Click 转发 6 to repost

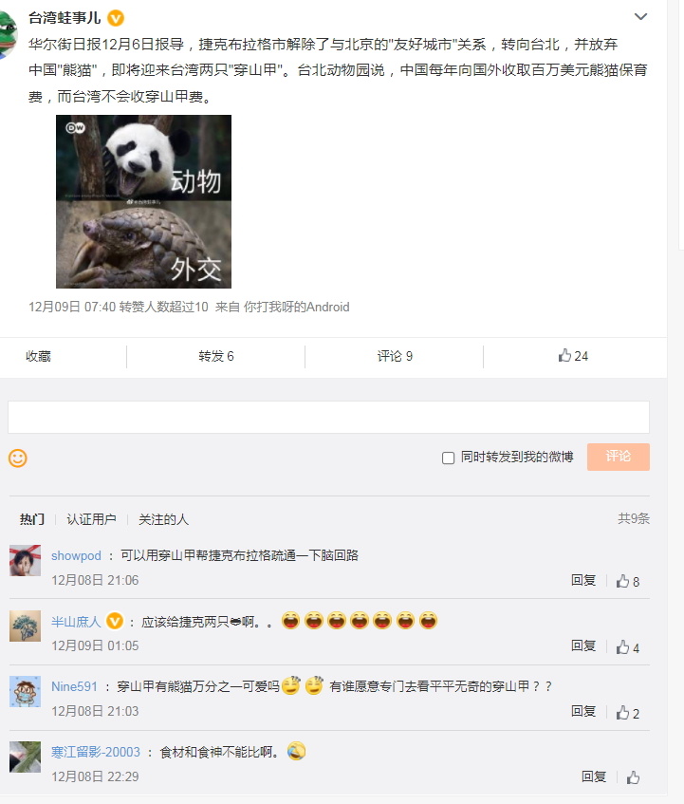[x=215, y=356]
